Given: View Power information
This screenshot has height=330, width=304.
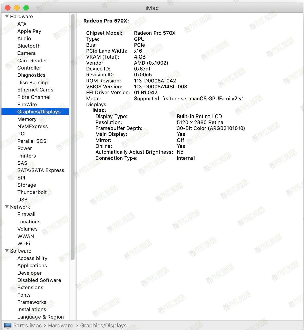Looking at the screenshot, I should (x=25, y=148).
